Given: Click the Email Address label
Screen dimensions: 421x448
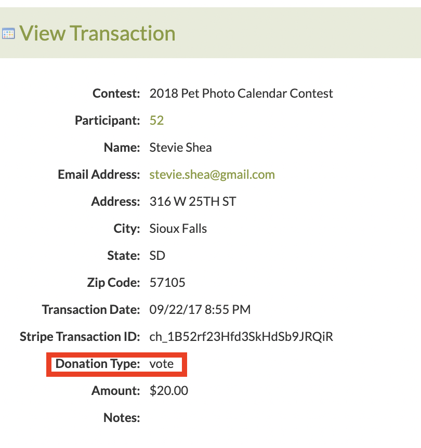Looking at the screenshot, I should (99, 175).
